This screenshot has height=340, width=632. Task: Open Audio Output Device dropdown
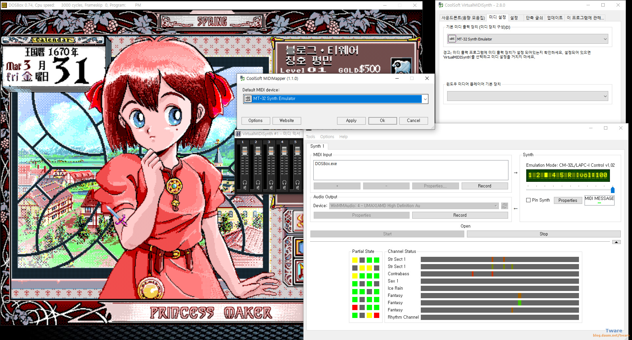pos(414,206)
